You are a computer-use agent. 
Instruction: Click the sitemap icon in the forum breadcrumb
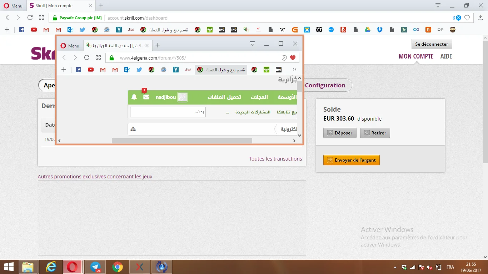pyautogui.click(x=133, y=129)
